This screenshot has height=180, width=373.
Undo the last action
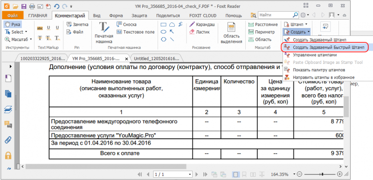56,6
